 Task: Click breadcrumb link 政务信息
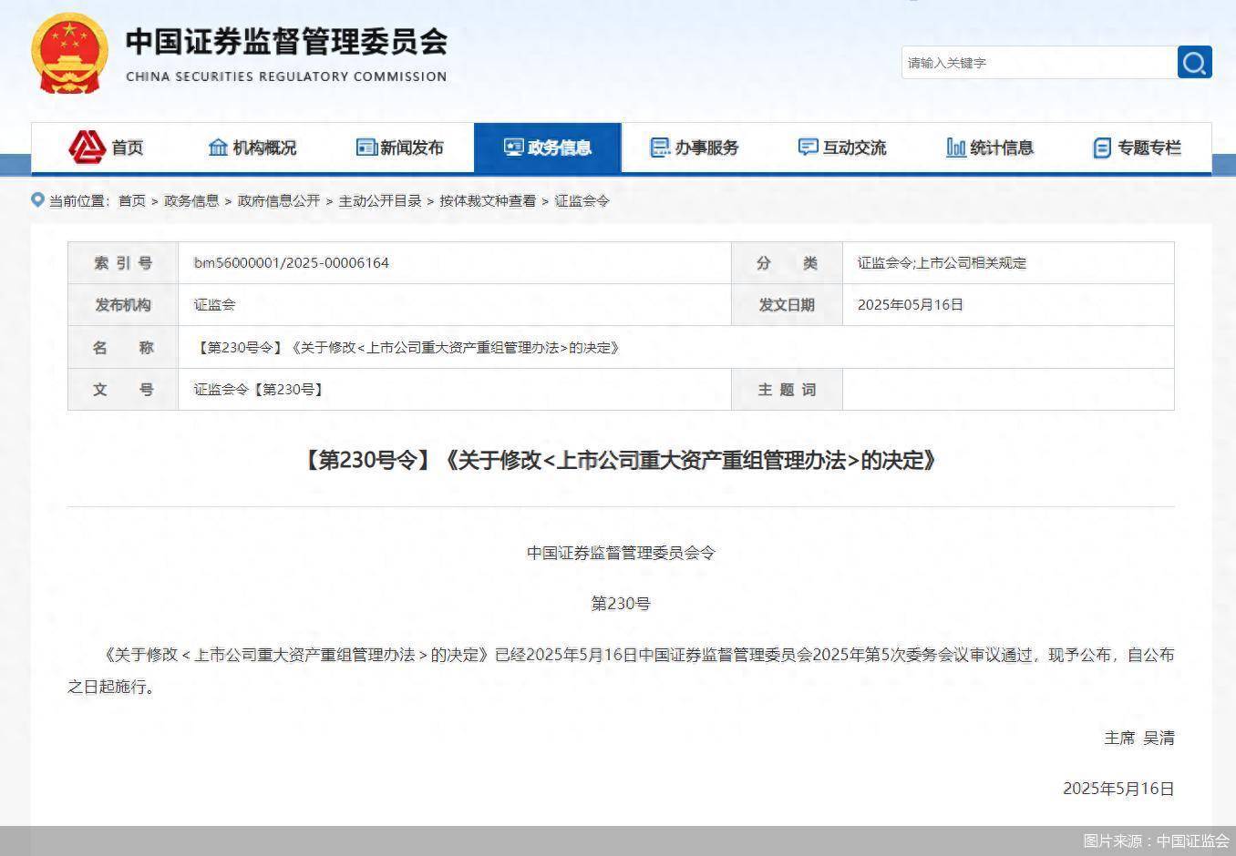coord(191,200)
